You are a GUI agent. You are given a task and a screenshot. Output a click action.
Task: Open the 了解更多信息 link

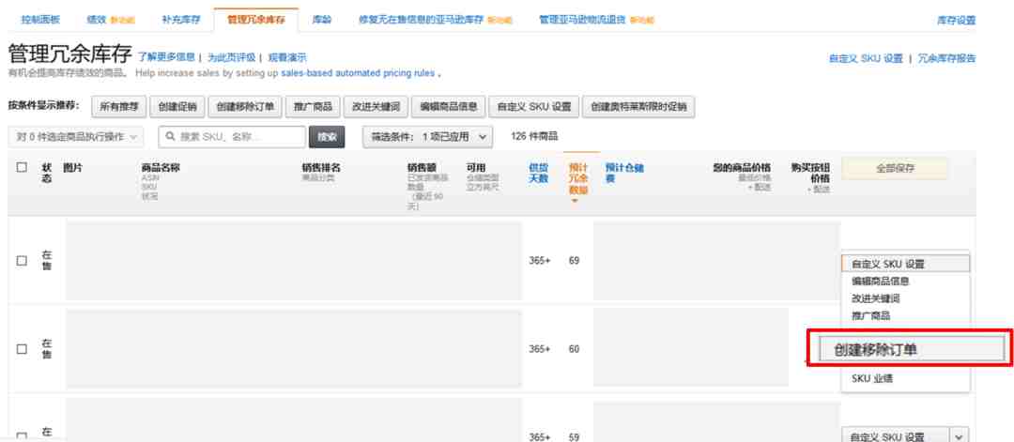[x=166, y=57]
